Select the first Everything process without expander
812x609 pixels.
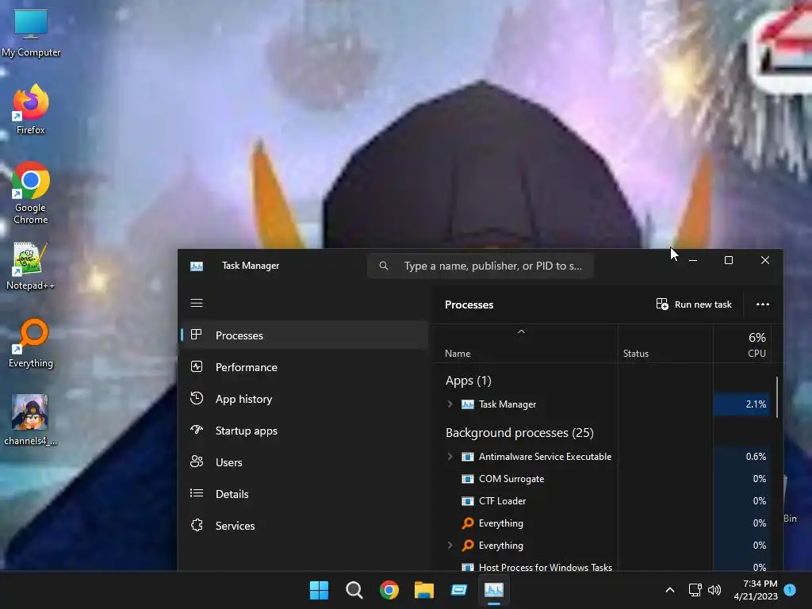tap(603, 523)
